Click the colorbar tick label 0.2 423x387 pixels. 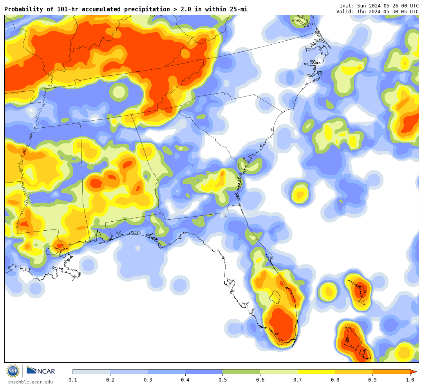click(110, 380)
